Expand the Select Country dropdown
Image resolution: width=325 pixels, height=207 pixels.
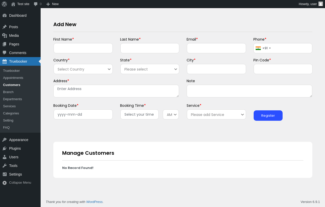pos(83,69)
